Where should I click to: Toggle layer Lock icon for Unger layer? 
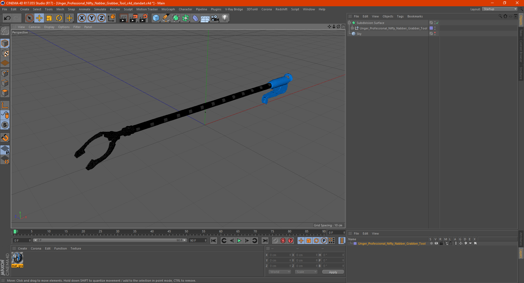tap(451, 244)
